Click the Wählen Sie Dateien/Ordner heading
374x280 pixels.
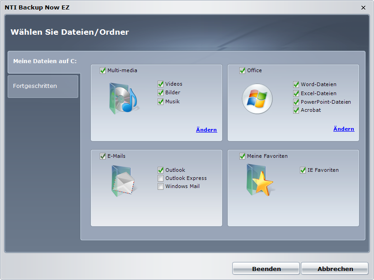pos(70,32)
